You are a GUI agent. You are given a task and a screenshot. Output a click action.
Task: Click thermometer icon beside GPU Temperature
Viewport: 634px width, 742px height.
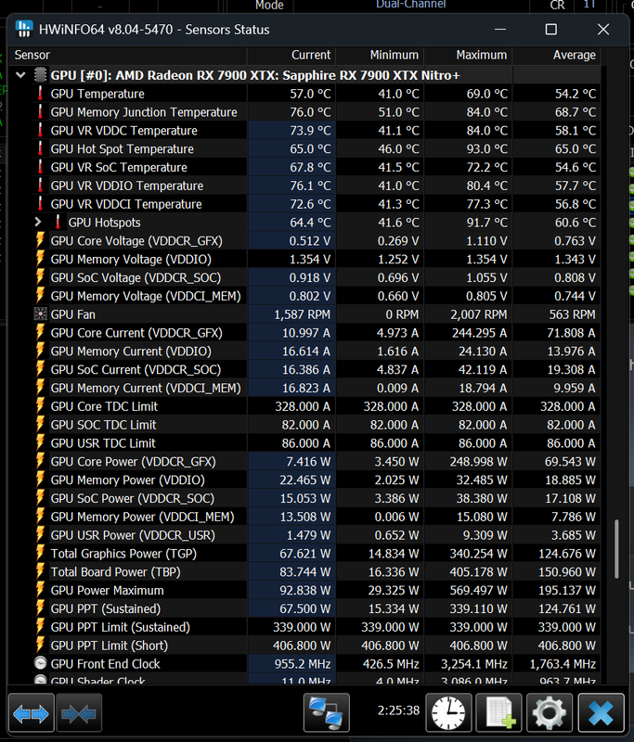pos(40,94)
